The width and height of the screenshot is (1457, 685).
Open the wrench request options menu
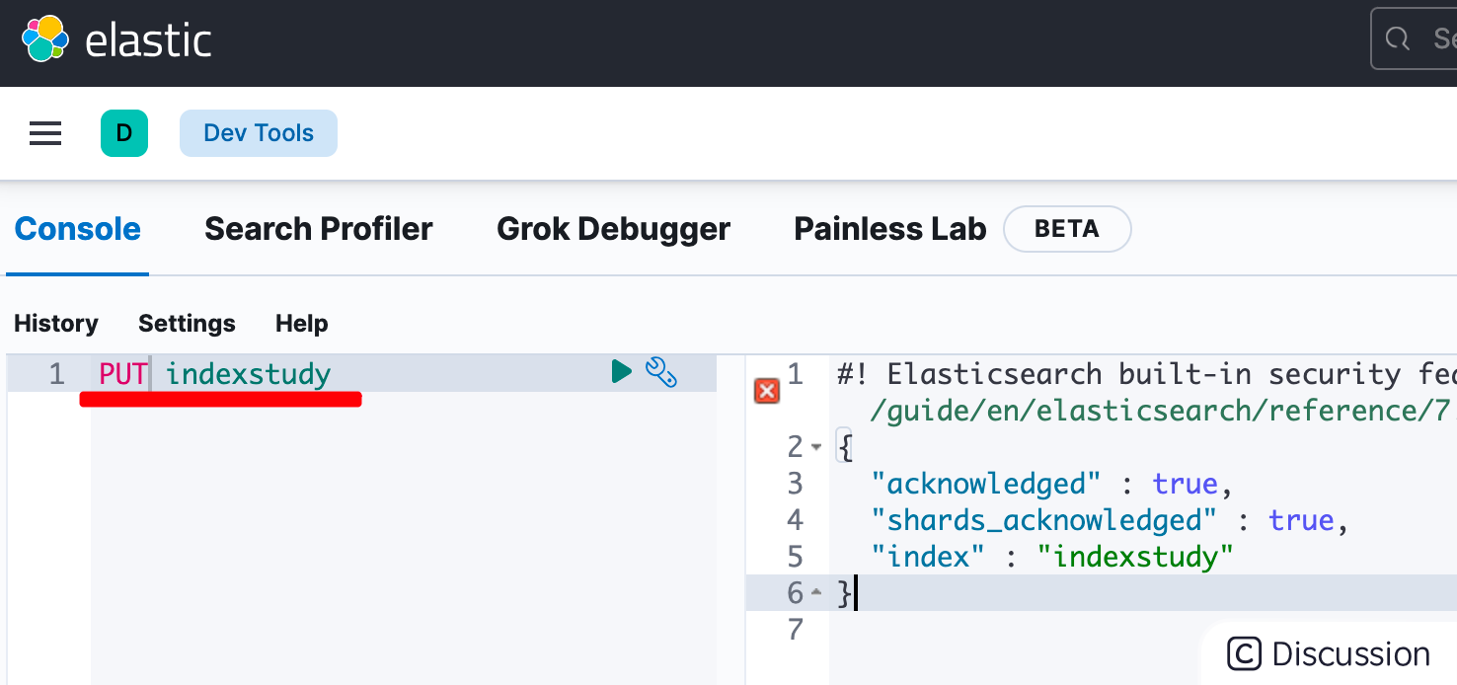[660, 372]
